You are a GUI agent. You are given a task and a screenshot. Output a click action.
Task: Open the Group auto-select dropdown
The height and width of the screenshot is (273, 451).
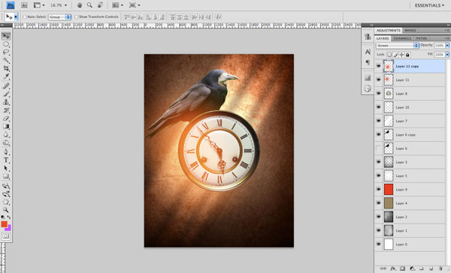(59, 17)
